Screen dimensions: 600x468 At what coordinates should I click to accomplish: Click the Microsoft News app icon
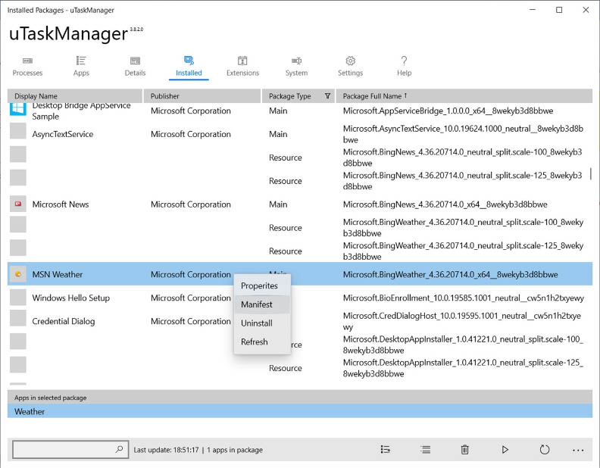point(18,204)
